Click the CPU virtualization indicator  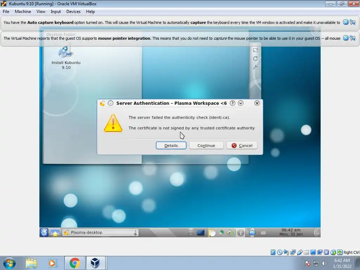pyautogui.click(x=327, y=252)
